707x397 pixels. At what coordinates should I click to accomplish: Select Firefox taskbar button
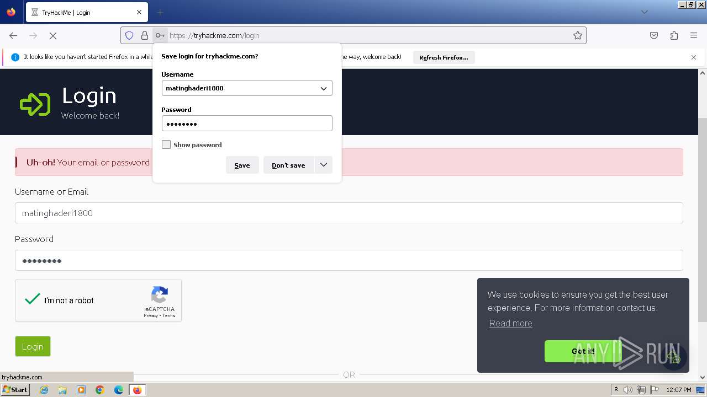137,390
